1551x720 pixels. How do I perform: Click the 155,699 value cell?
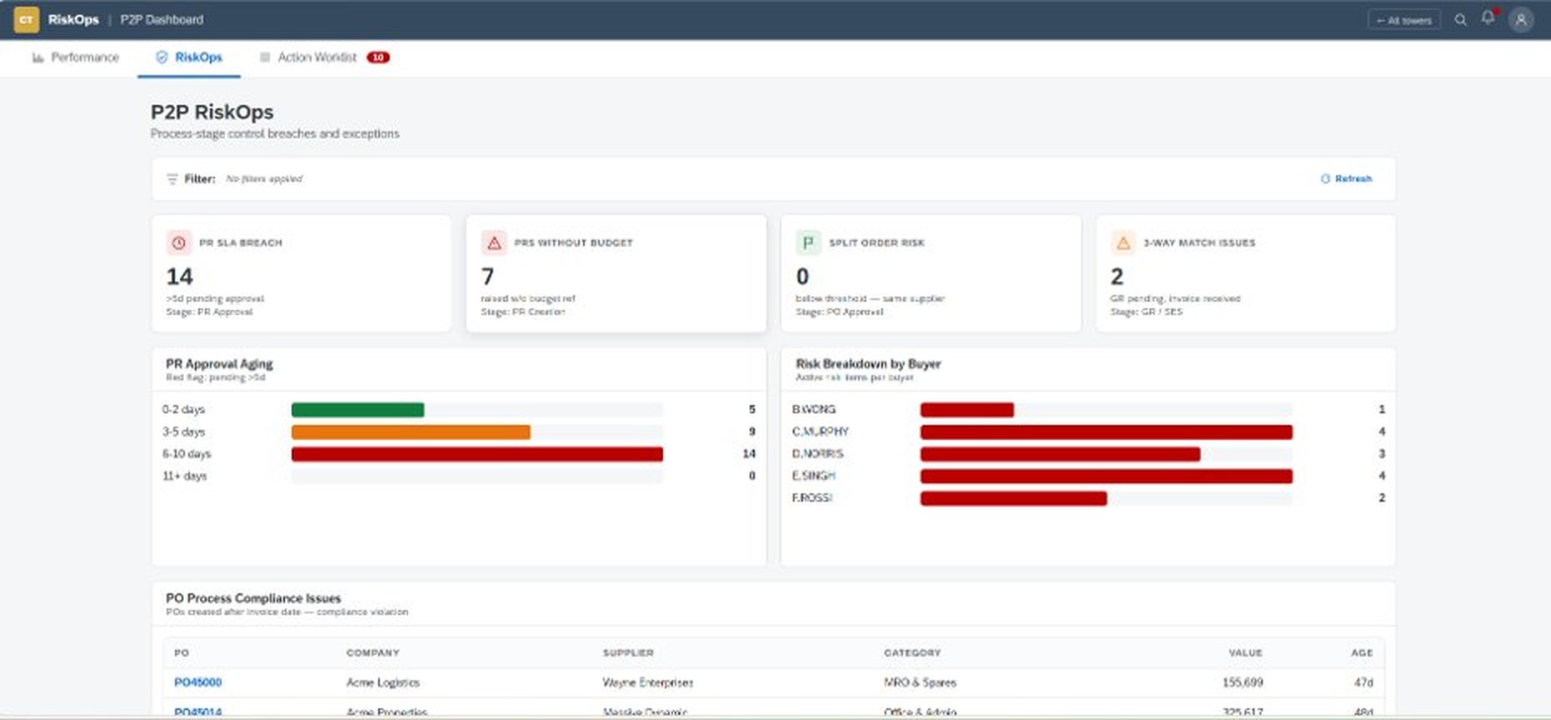(1243, 682)
